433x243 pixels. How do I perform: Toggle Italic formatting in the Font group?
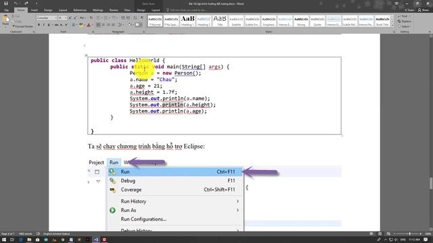43,25
